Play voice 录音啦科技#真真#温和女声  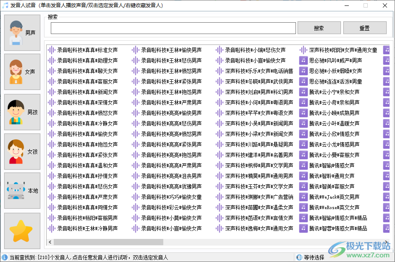87,165
